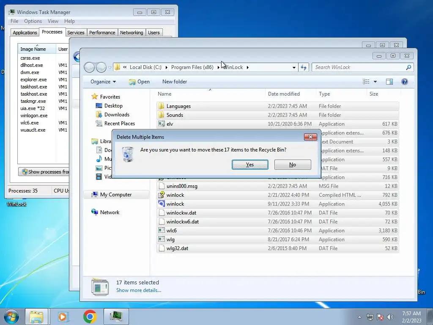Image resolution: width=433 pixels, height=325 pixels.
Task: Click the search magnifier icon
Action: coord(409,67)
